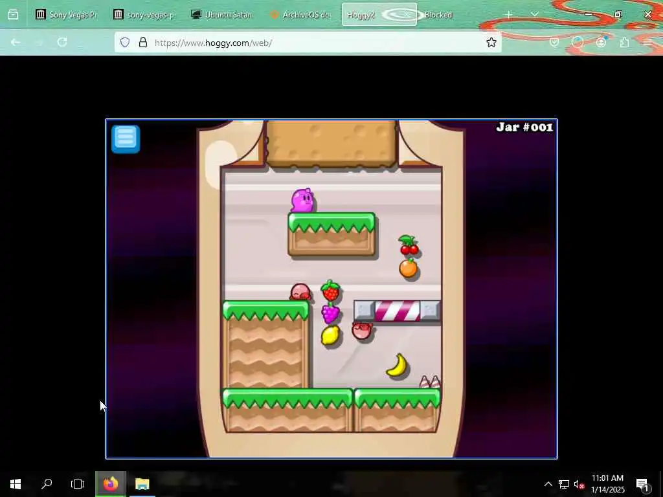Image resolution: width=663 pixels, height=497 pixels.
Task: Click the orange fruit
Action: tap(409, 269)
